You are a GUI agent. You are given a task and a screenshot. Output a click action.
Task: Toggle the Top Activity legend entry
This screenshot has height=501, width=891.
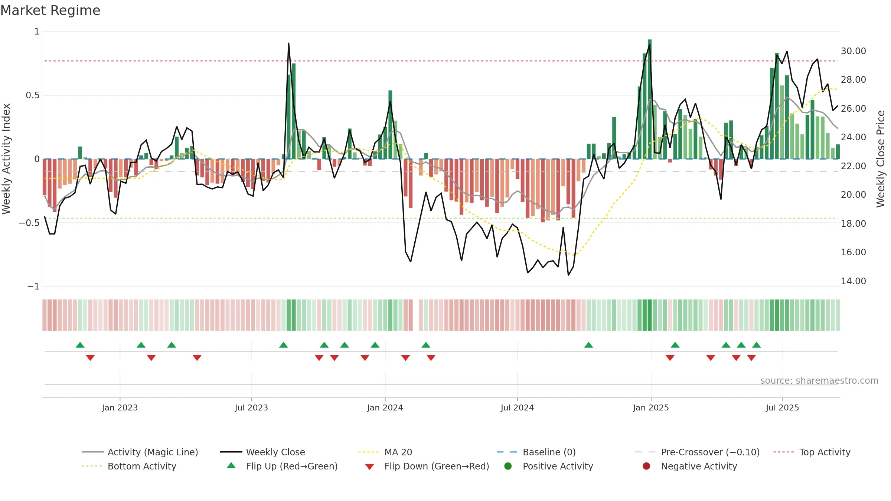point(812,452)
